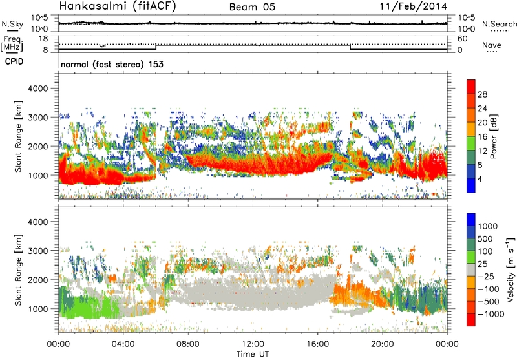Click the 16:00 time axis tick label

(x=317, y=344)
